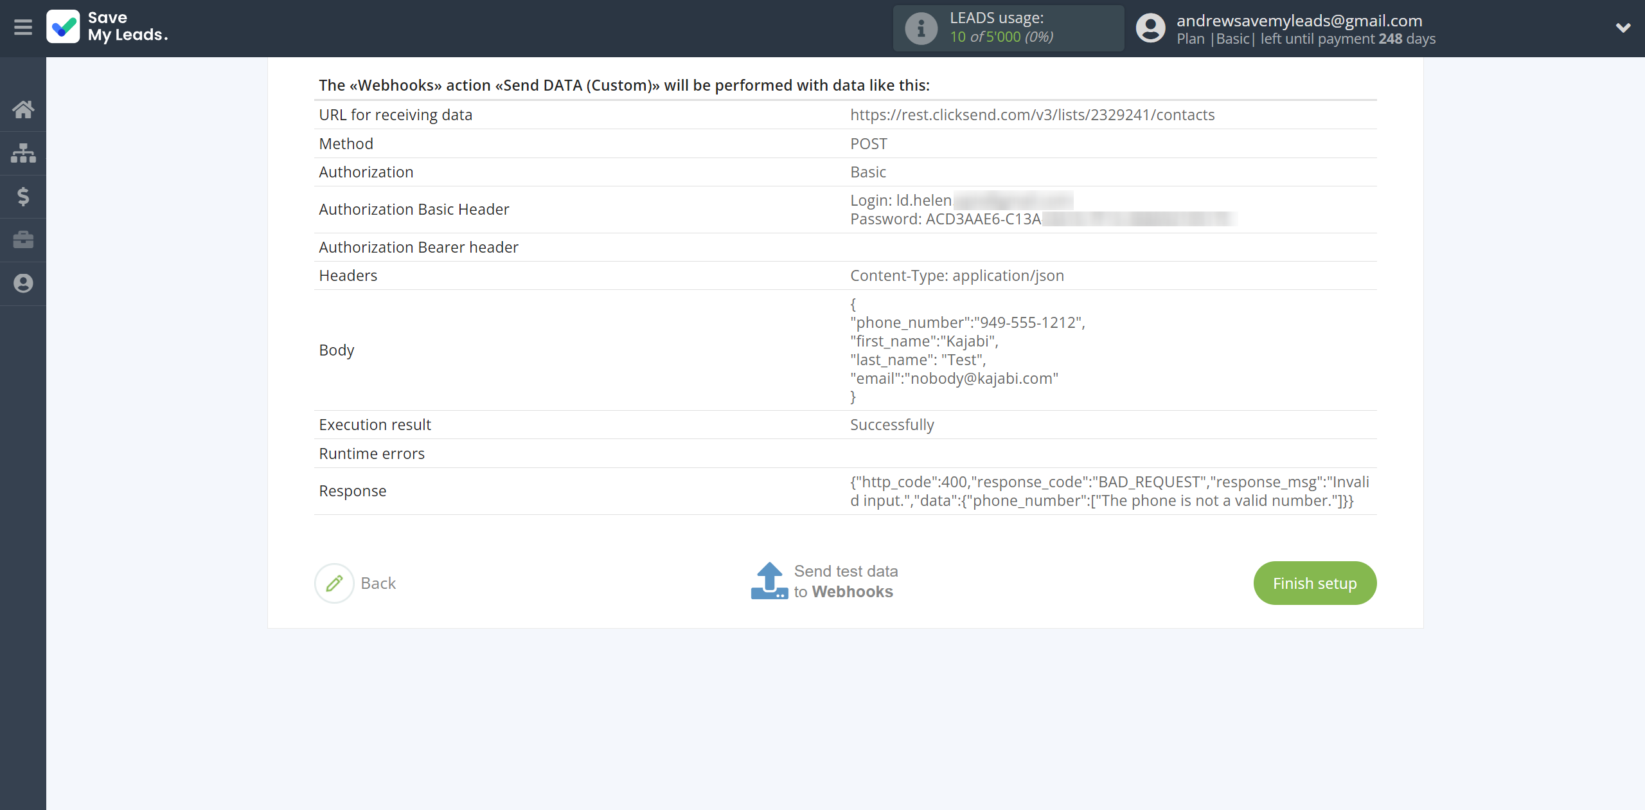Viewport: 1645px width, 810px height.
Task: Click the Headers label
Action: 348,275
